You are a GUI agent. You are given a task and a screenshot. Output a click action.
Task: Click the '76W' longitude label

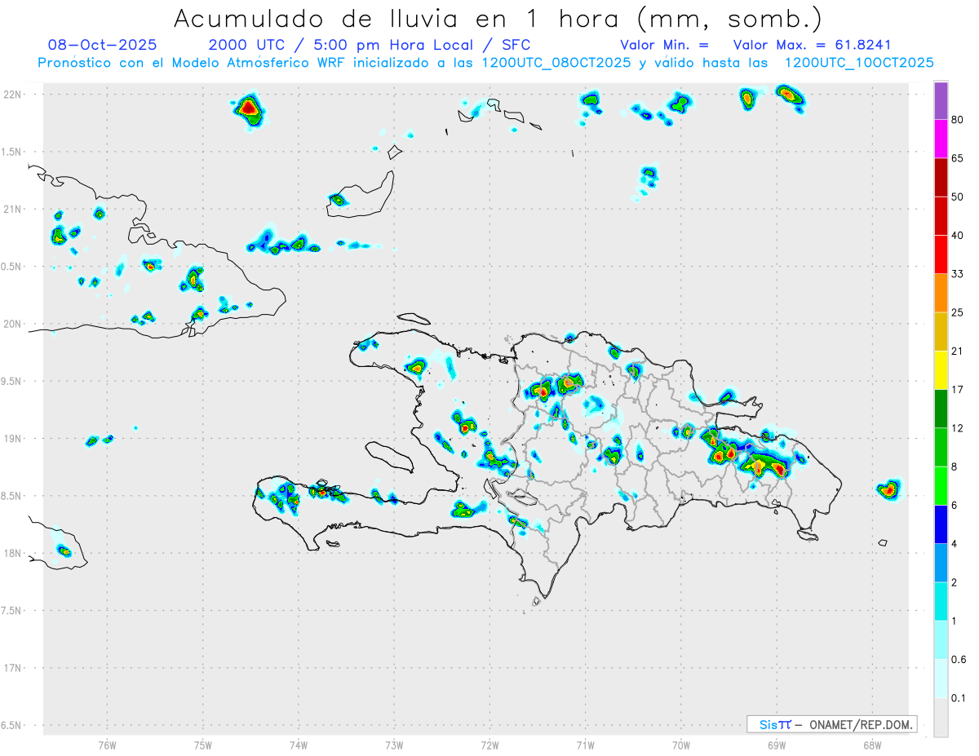coord(107,745)
